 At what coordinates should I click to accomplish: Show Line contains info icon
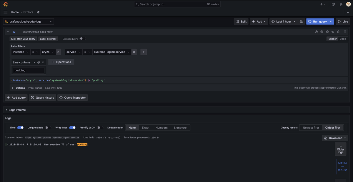[39, 62]
